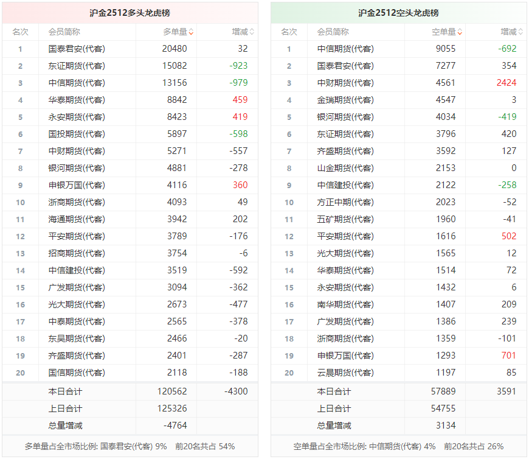Select 国信期货(代客) in long ranking

click(77, 373)
